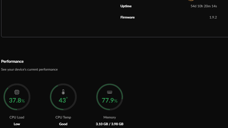Click the 77.9% memory usage value
Image resolution: width=228 pixels, height=128 pixels.
(110, 100)
